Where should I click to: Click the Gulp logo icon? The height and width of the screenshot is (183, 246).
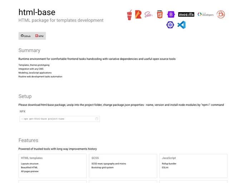(129, 15)
